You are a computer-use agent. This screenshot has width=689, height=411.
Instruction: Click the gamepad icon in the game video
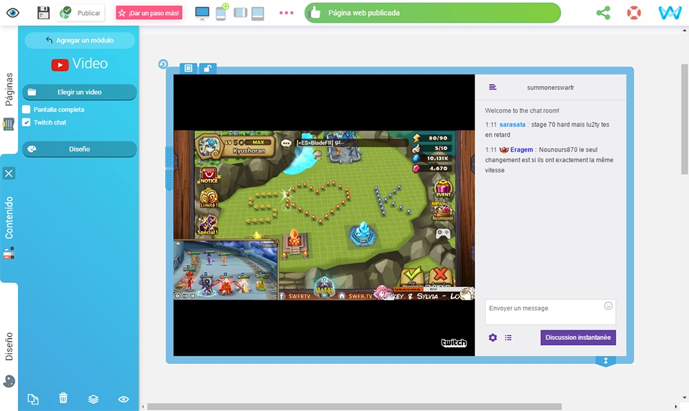pyautogui.click(x=442, y=234)
